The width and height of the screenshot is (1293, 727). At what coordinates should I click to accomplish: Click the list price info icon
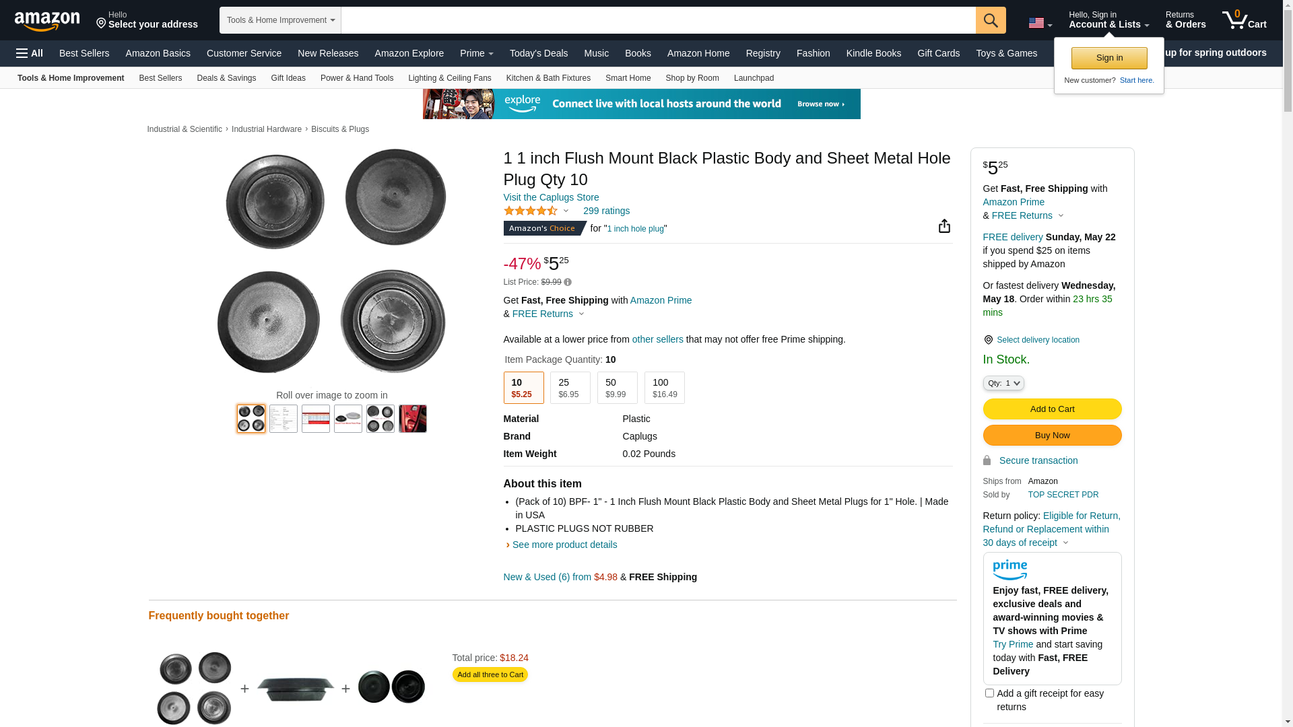[x=568, y=282]
